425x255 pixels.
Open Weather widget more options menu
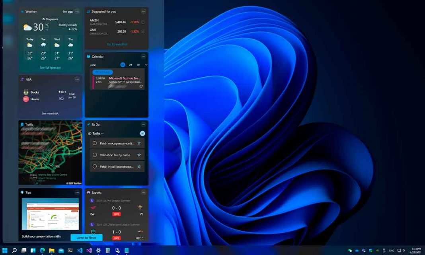point(77,12)
